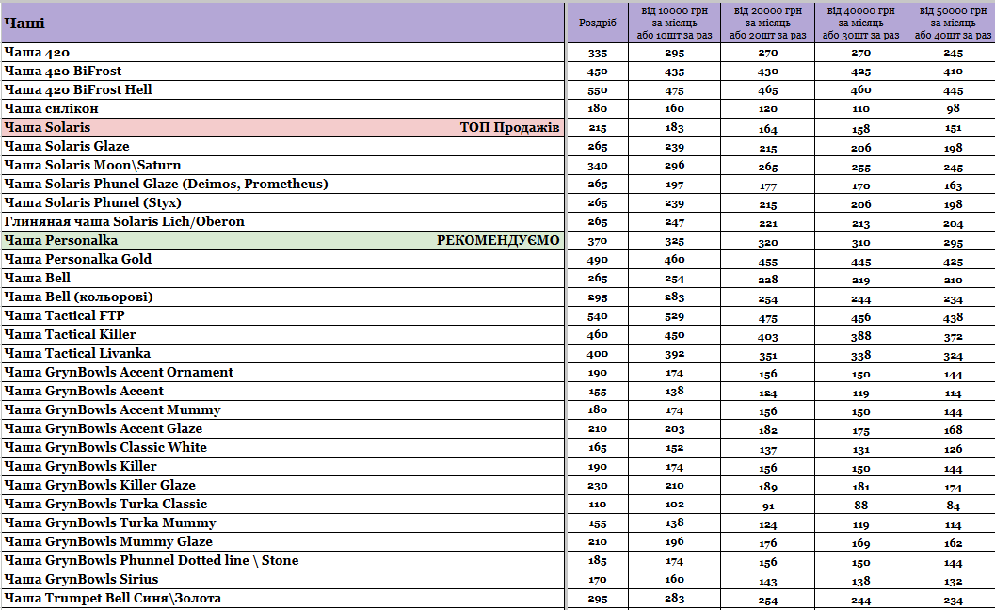Click the price 88 in Turka Classic row

point(860,505)
